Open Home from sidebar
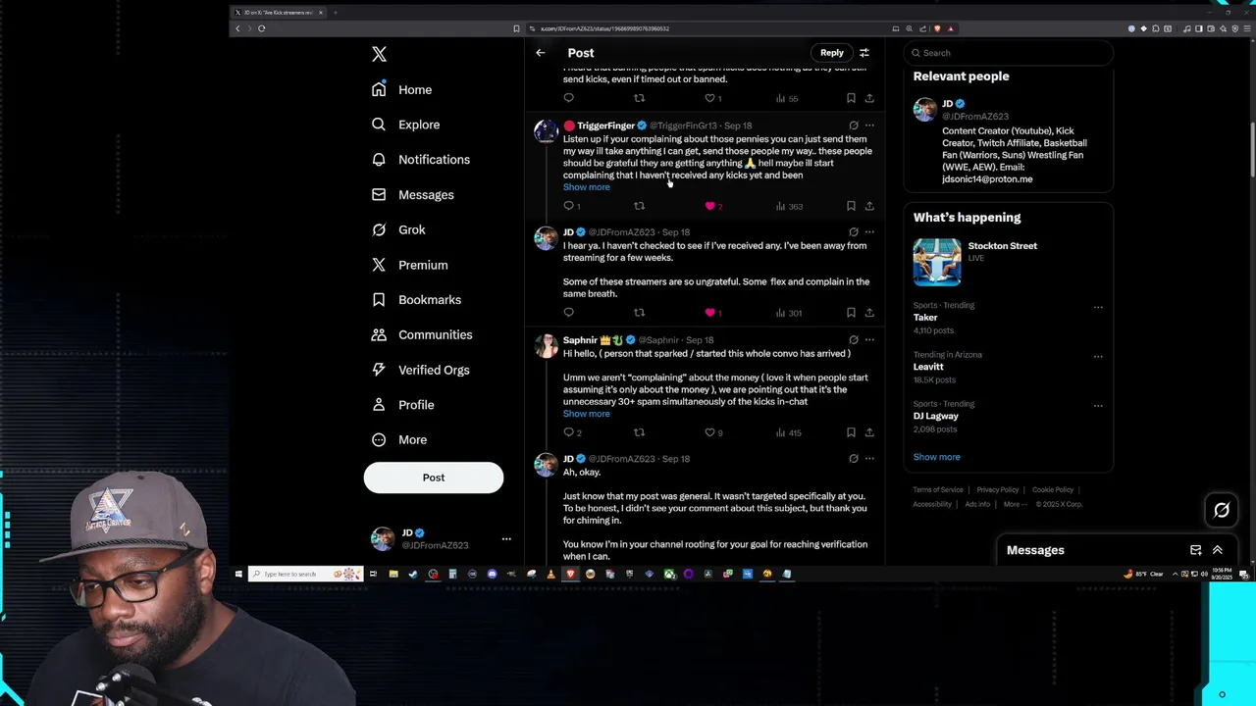Screen dimensions: 1256x706 [x=402, y=90]
